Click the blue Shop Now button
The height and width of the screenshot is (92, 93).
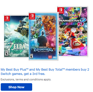[x=16, y=87]
